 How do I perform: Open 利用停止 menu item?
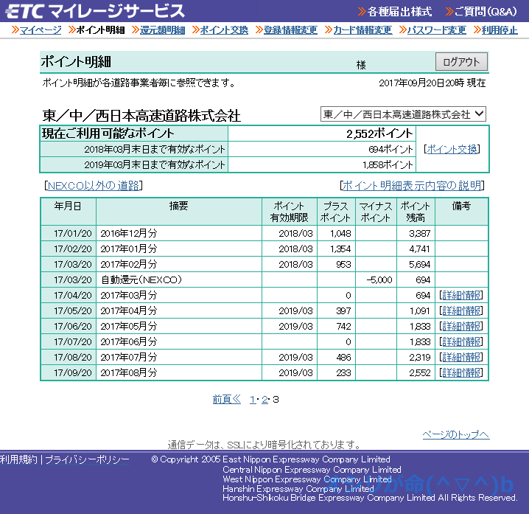click(500, 30)
